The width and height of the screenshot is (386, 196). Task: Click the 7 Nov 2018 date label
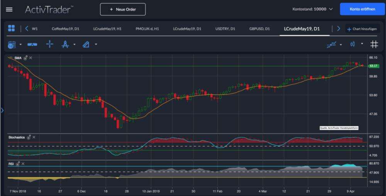tap(18, 191)
